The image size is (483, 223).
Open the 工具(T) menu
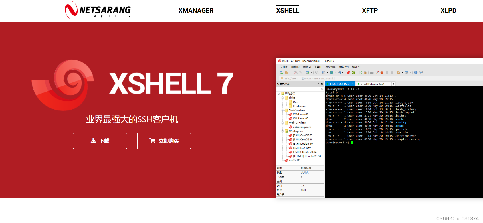pos(318,67)
